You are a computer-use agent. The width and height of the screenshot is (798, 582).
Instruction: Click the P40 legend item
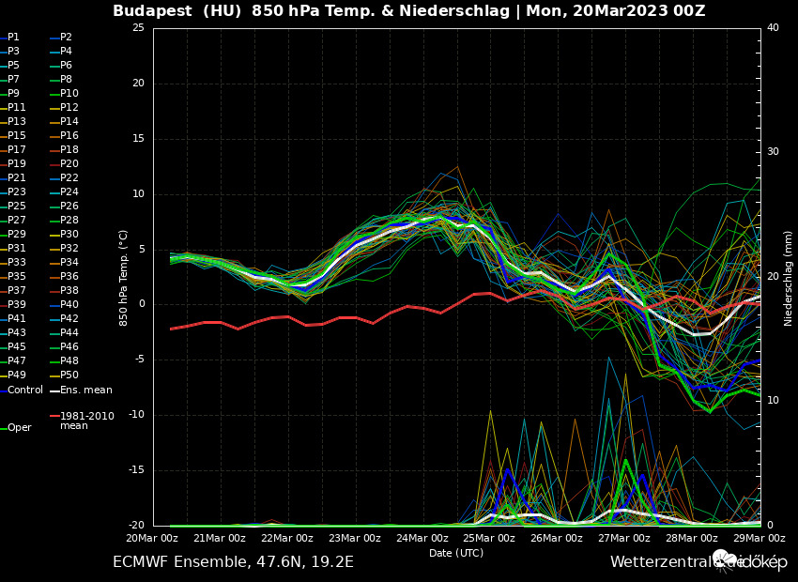[x=69, y=305]
